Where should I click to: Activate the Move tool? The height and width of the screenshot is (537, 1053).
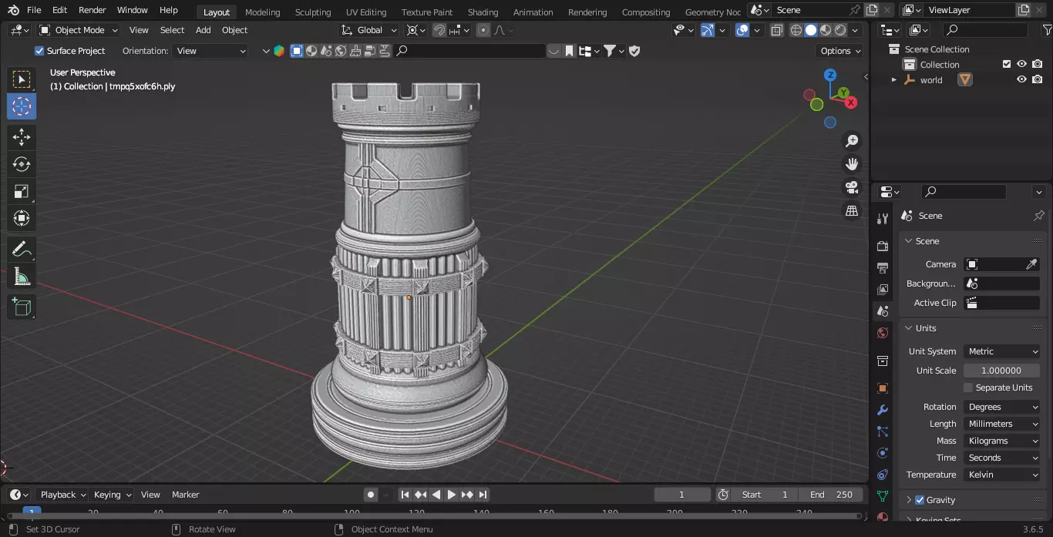[x=22, y=137]
